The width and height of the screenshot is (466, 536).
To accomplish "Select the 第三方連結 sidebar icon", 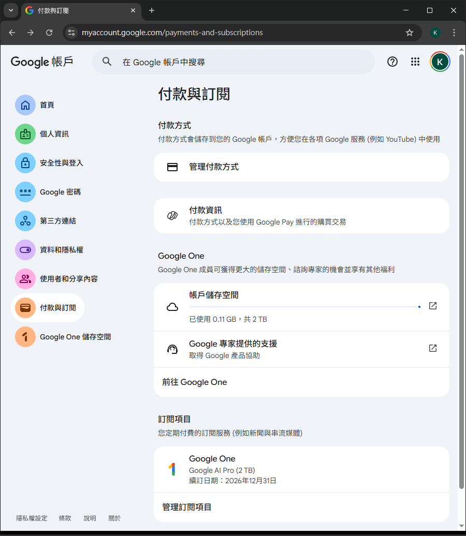I will [x=25, y=220].
